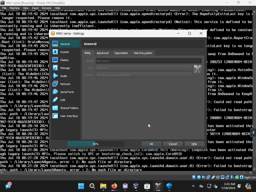Click the Help button in Settings dialog
The height and width of the screenshot is (192, 256).
tap(194, 144)
